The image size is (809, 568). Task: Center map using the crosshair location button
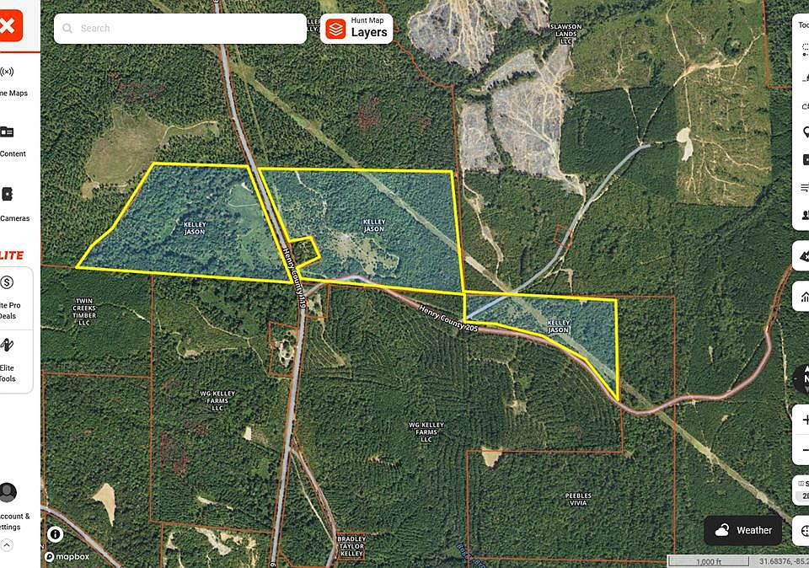(x=804, y=530)
